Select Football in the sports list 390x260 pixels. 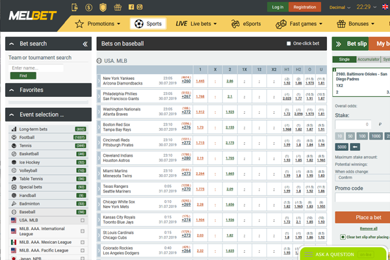48,137
